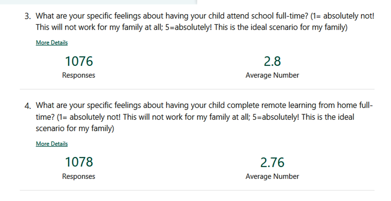This screenshot has height=201, width=391.
Task: Click Average Number label under 2.8
Action: pos(272,75)
